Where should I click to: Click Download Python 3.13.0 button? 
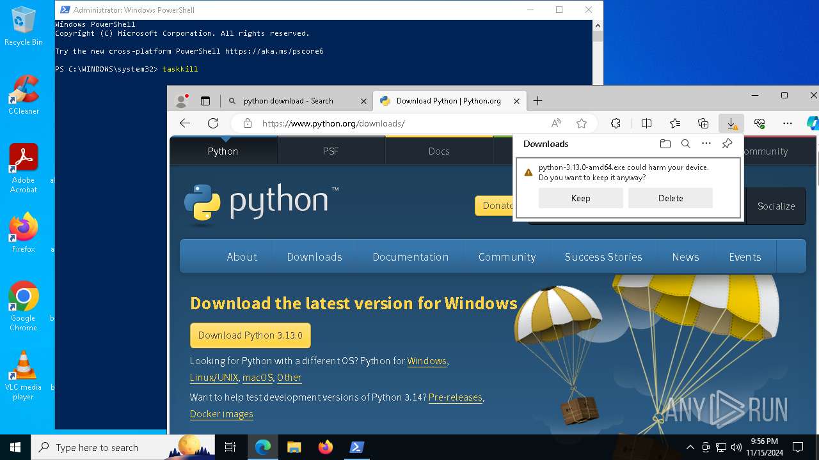click(x=250, y=335)
